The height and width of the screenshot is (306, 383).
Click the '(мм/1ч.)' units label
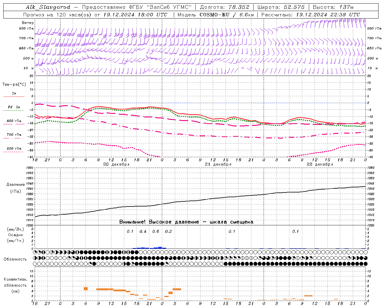16,241
